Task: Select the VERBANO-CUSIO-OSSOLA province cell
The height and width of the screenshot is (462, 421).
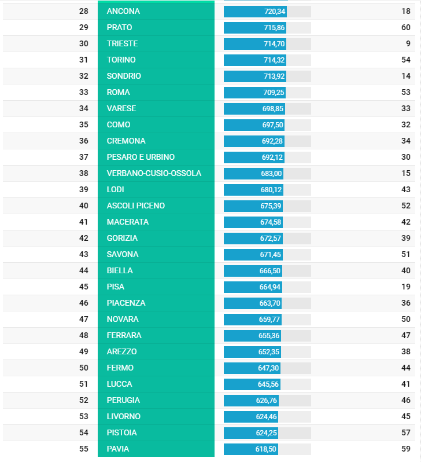Action: 156,173
